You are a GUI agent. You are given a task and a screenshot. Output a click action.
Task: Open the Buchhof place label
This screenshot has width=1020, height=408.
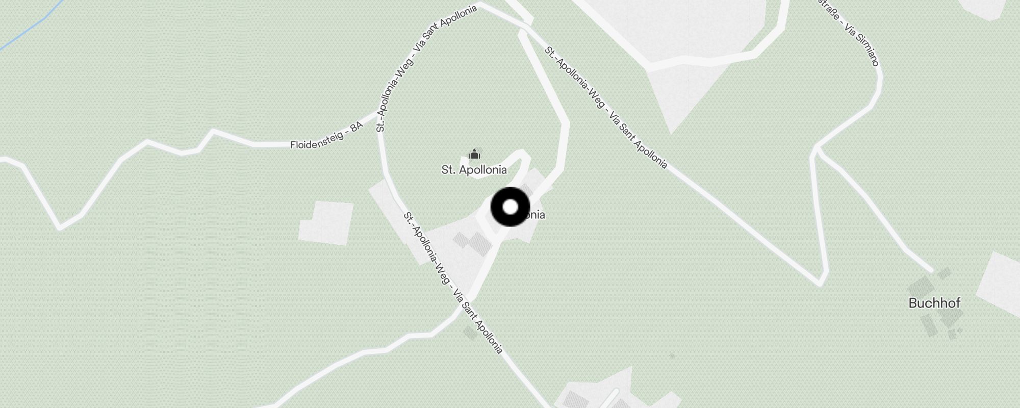pos(934,303)
